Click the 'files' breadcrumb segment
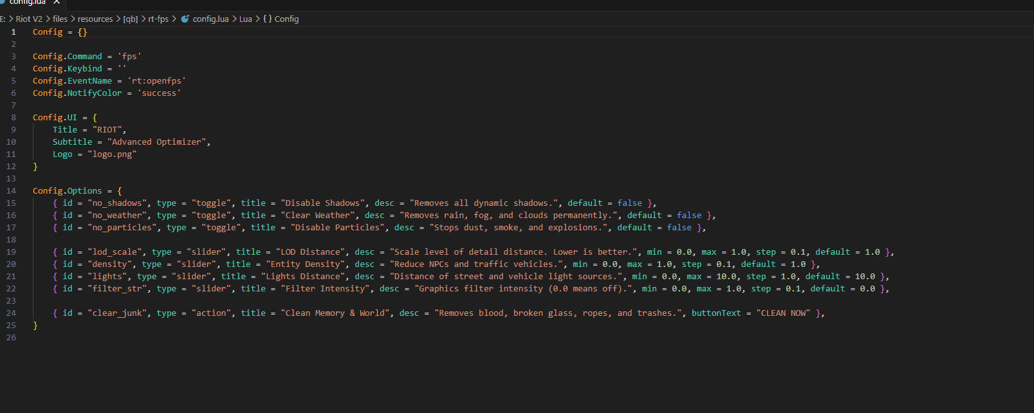1034x413 pixels. 60,19
